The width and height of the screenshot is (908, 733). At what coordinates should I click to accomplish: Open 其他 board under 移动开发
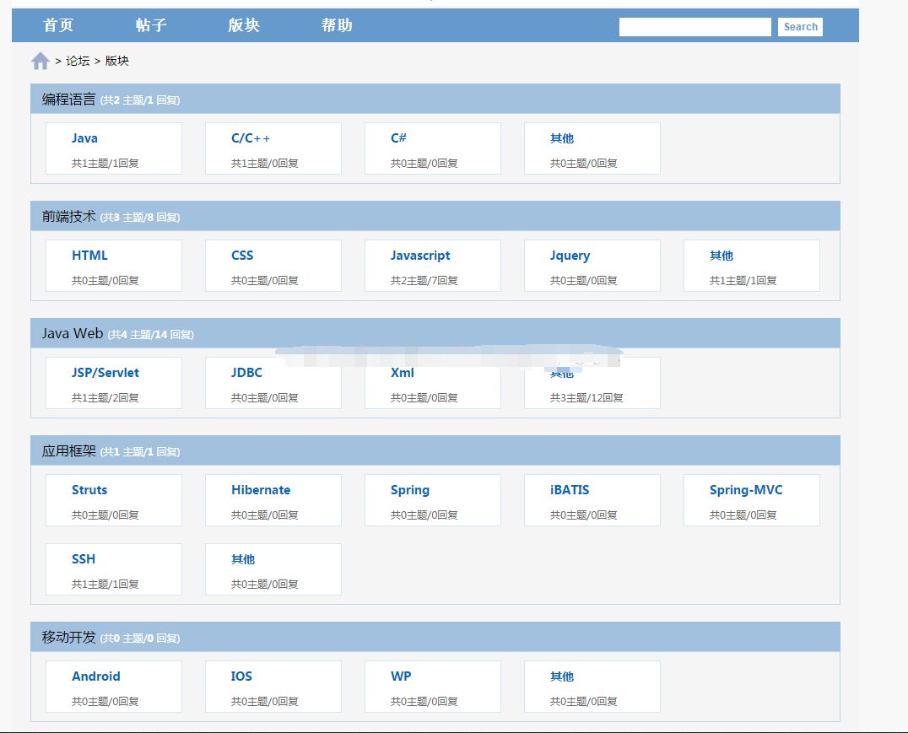pos(562,676)
